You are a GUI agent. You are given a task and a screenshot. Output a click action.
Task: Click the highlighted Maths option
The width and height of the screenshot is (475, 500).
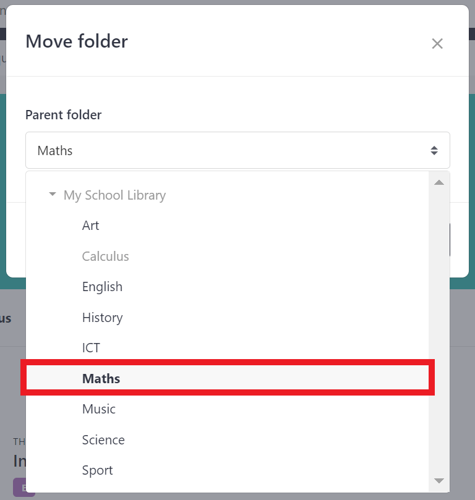[101, 378]
